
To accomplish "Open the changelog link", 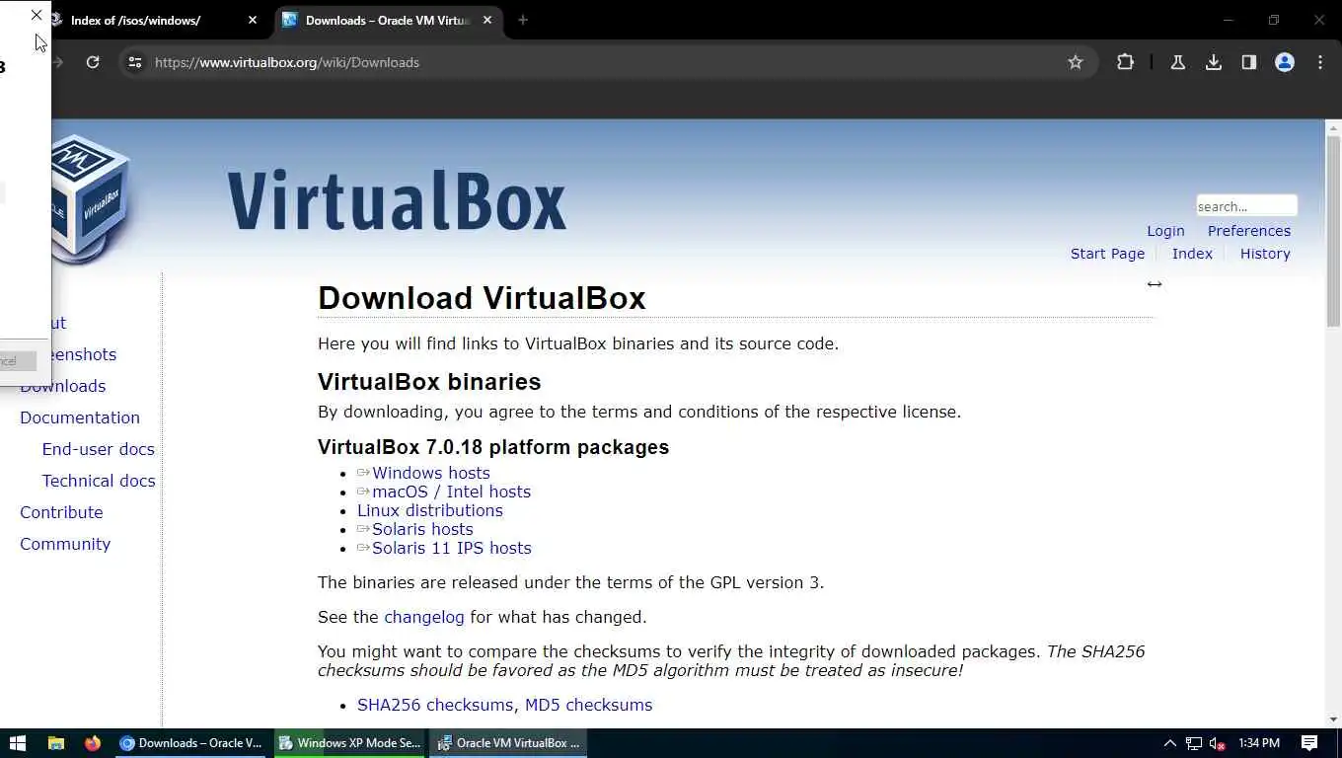I will 424,617.
